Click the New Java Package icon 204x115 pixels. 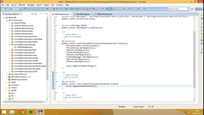pyautogui.click(x=83, y=9)
